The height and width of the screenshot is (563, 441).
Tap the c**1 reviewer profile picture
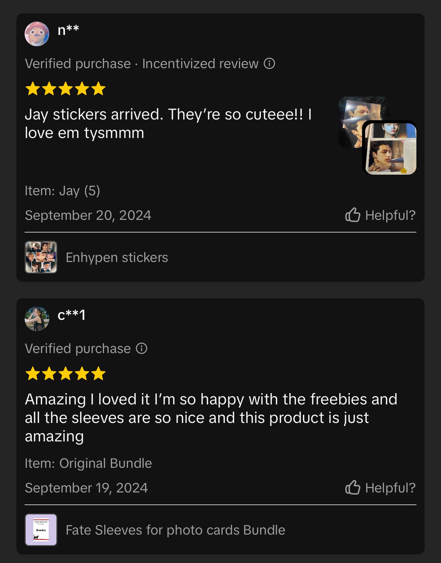tap(37, 319)
